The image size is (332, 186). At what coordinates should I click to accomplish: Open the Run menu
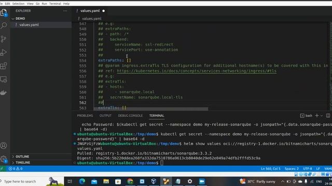click(44, 4)
